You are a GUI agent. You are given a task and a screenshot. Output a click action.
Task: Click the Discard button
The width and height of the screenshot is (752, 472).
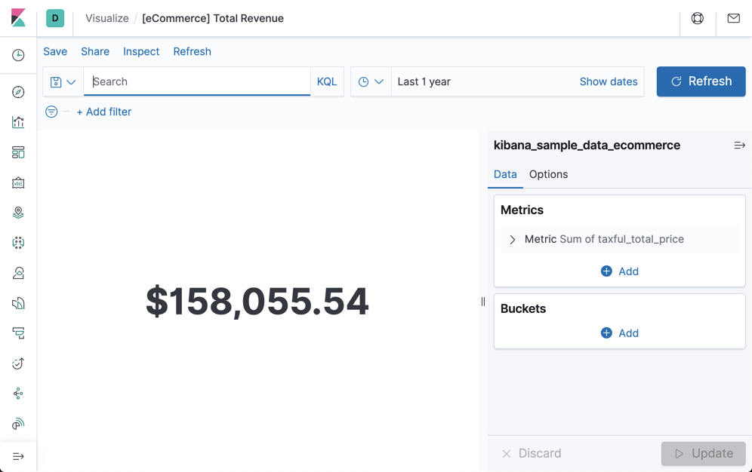pos(532,453)
